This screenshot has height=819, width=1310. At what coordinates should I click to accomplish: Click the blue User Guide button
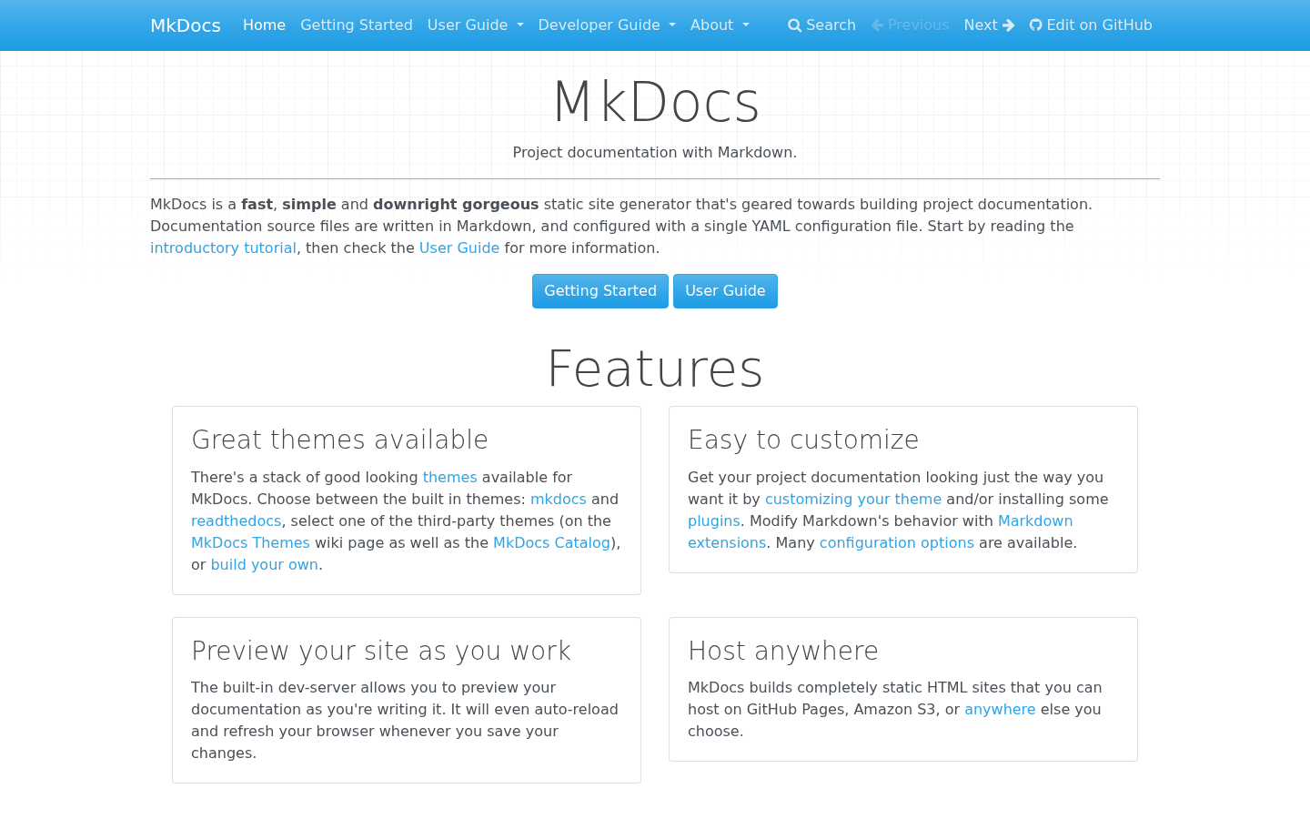725,291
